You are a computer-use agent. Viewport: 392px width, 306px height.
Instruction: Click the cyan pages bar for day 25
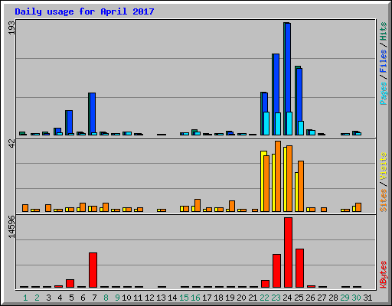tap(301, 128)
